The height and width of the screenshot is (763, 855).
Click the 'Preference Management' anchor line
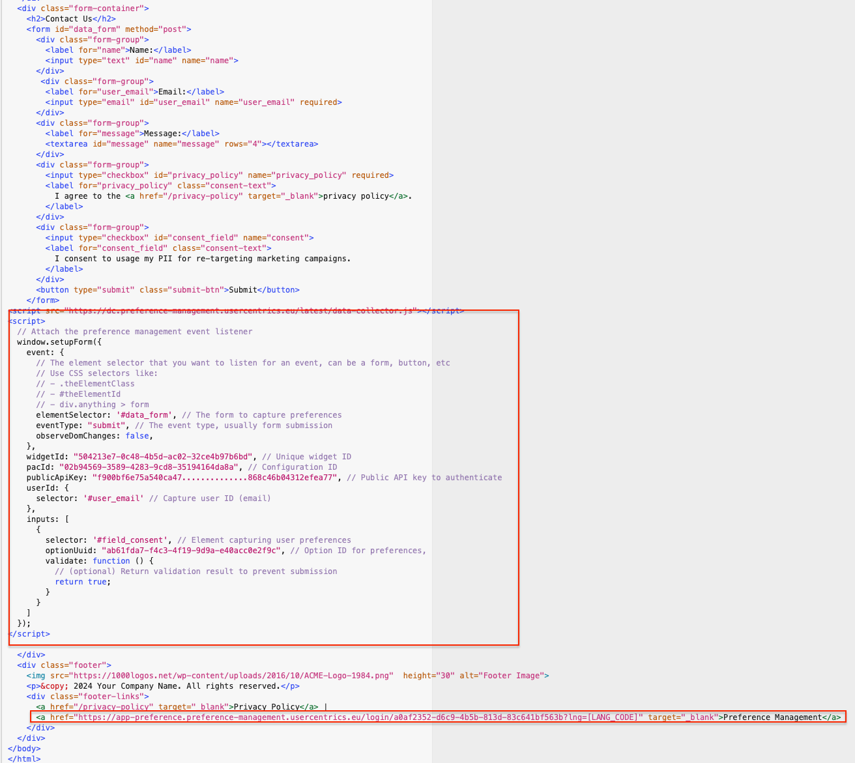pos(439,717)
